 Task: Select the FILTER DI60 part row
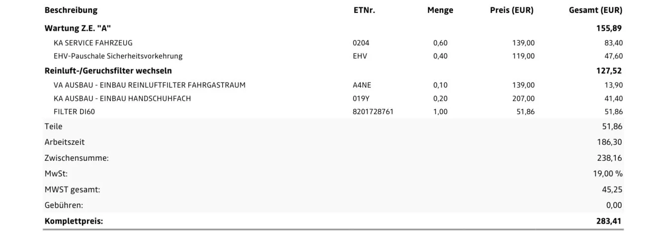(333, 112)
